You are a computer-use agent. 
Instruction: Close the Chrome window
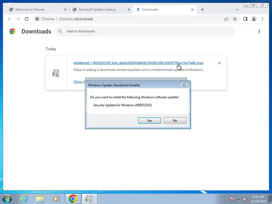262,5
